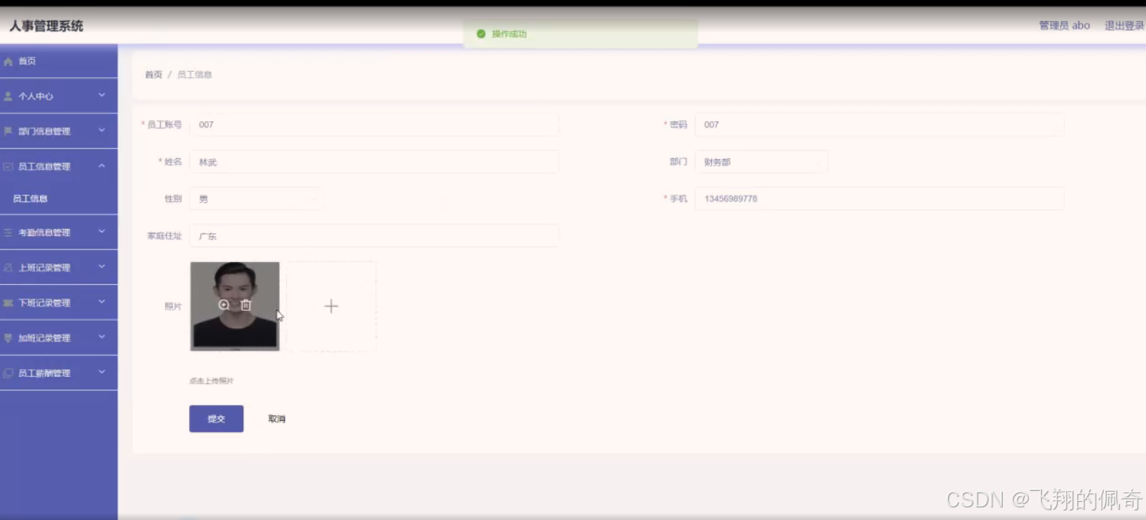
Task: Click the icon beside 下班记录管理
Action: (x=8, y=303)
